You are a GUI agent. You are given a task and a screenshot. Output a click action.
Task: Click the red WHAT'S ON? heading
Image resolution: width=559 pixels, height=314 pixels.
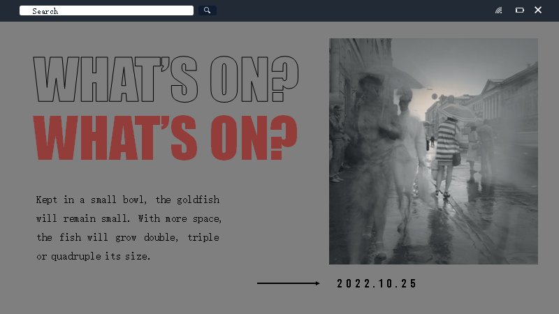pos(165,137)
